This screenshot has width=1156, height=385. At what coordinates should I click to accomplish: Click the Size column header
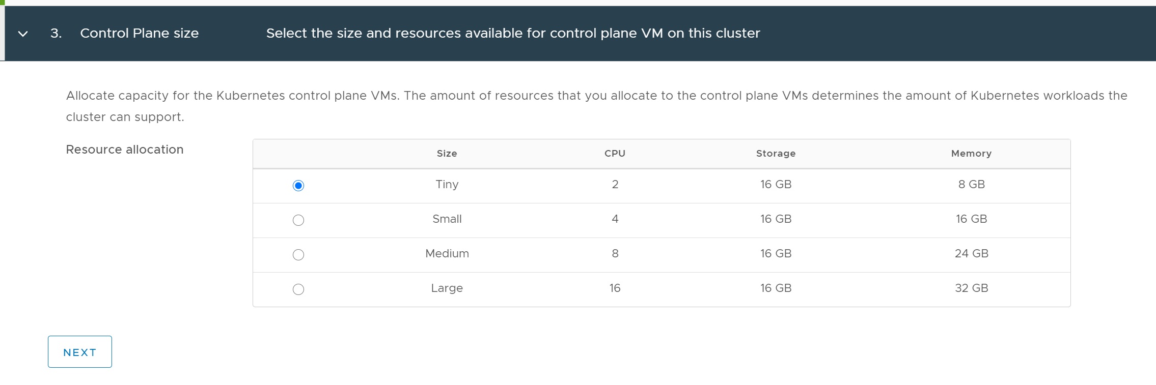pyautogui.click(x=447, y=154)
